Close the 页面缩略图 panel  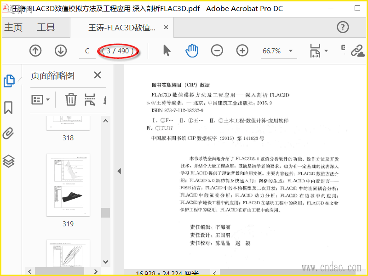pos(98,75)
